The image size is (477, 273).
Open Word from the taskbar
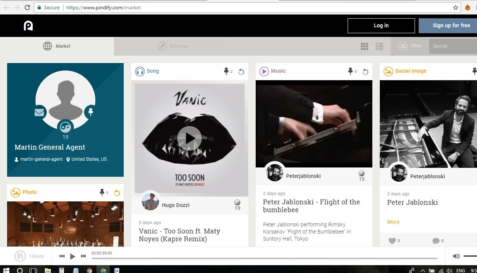click(117, 270)
